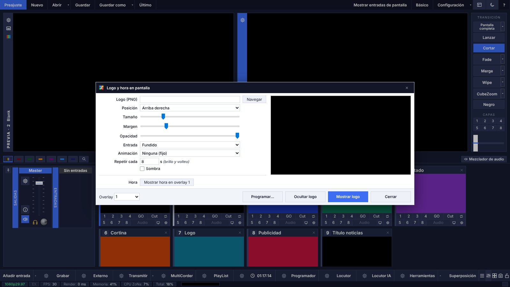Toggle dark mode moon icon
Screen dimensions: 510x287
(492, 5)
